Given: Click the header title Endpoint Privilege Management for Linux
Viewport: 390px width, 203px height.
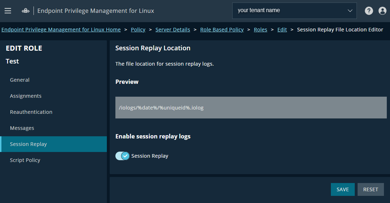Looking at the screenshot, I should [x=95, y=11].
